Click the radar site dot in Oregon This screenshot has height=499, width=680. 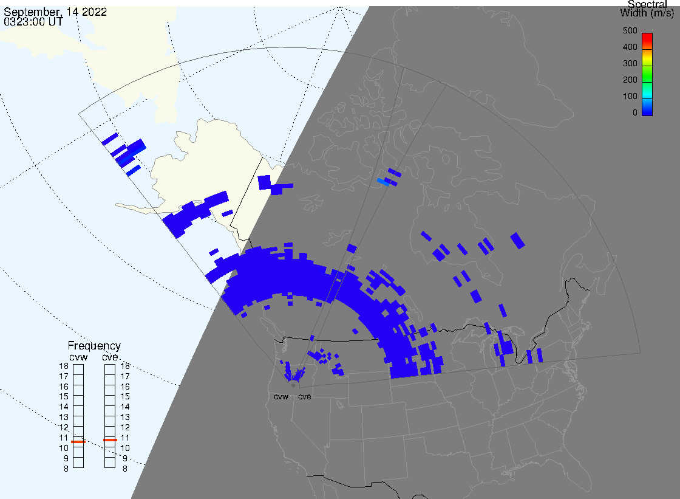coord(294,385)
